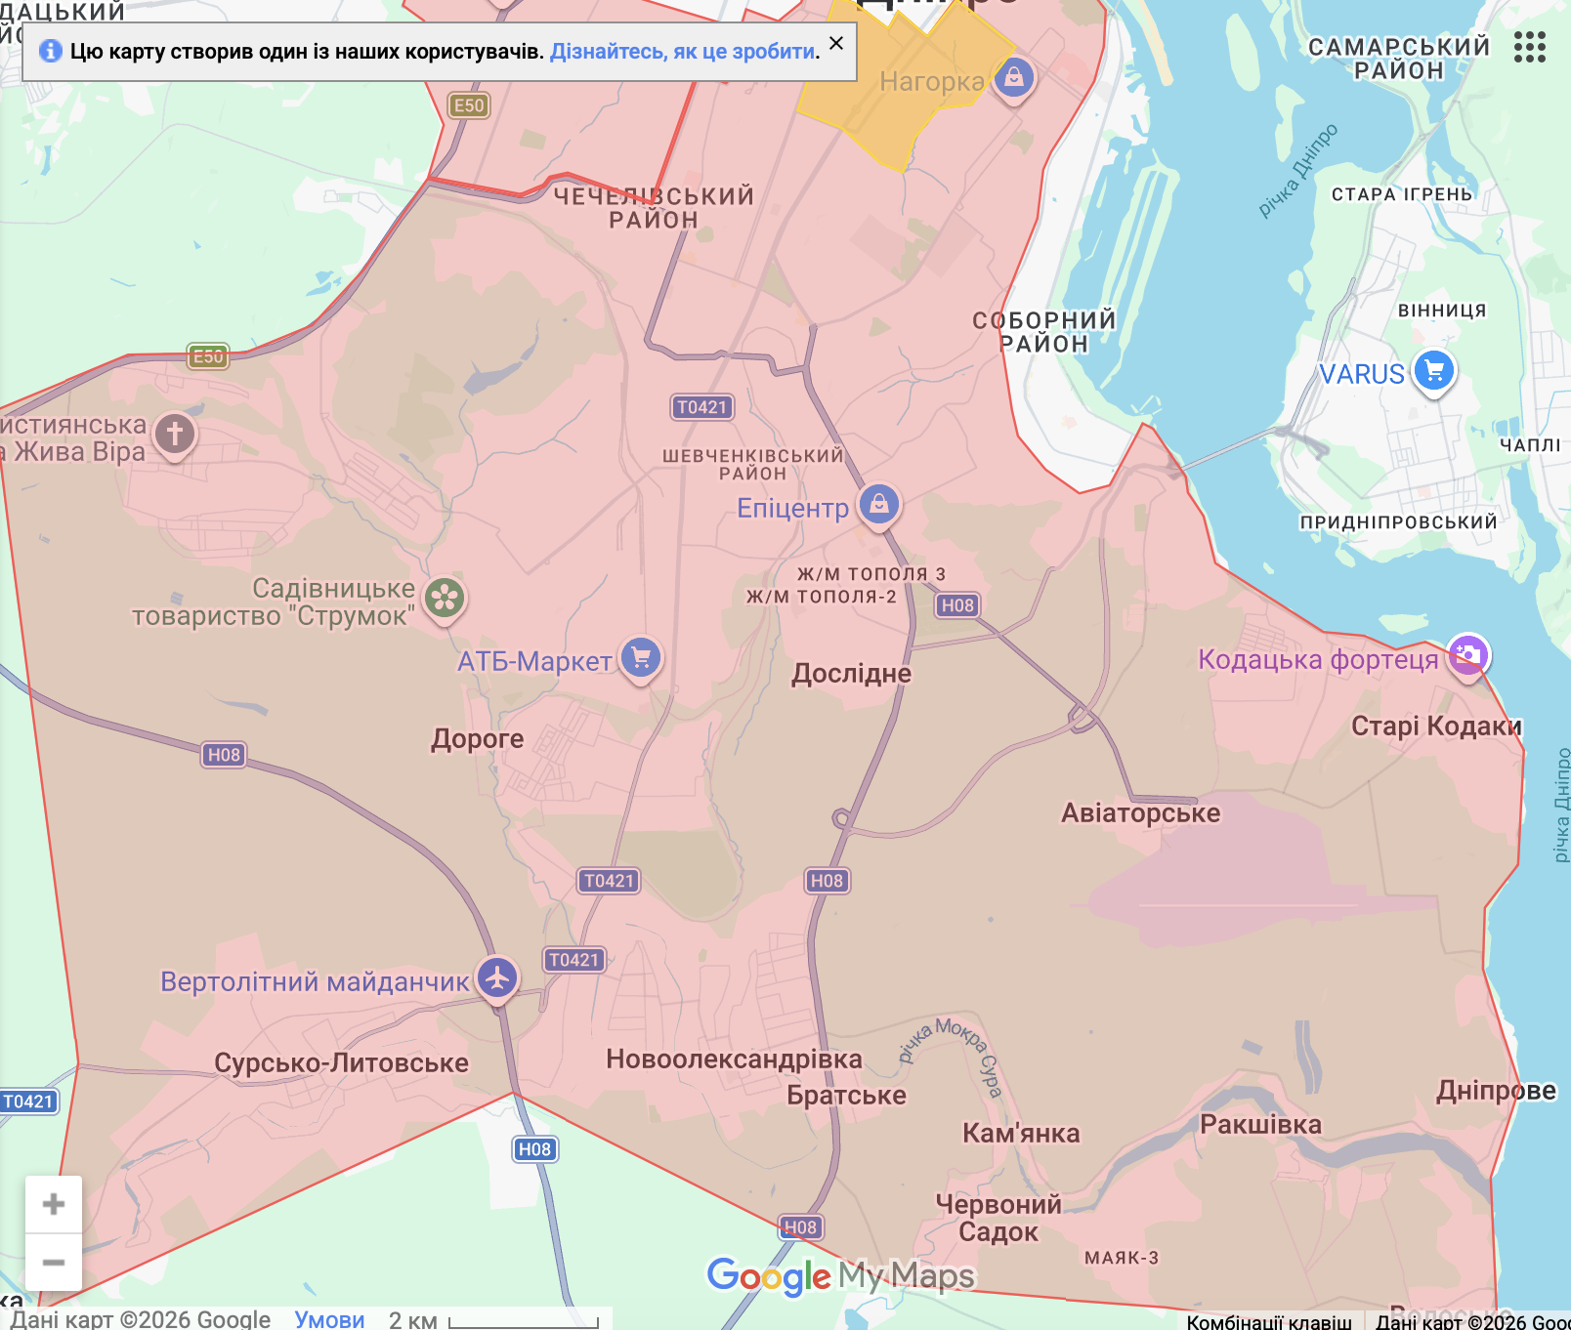The height and width of the screenshot is (1330, 1571).
Task: Open the Нагорка shopping bag marker
Action: (x=1014, y=76)
